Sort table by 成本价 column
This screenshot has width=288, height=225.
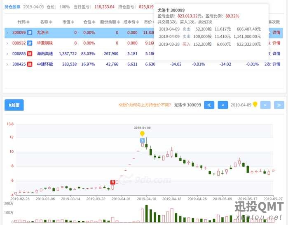[131, 22]
